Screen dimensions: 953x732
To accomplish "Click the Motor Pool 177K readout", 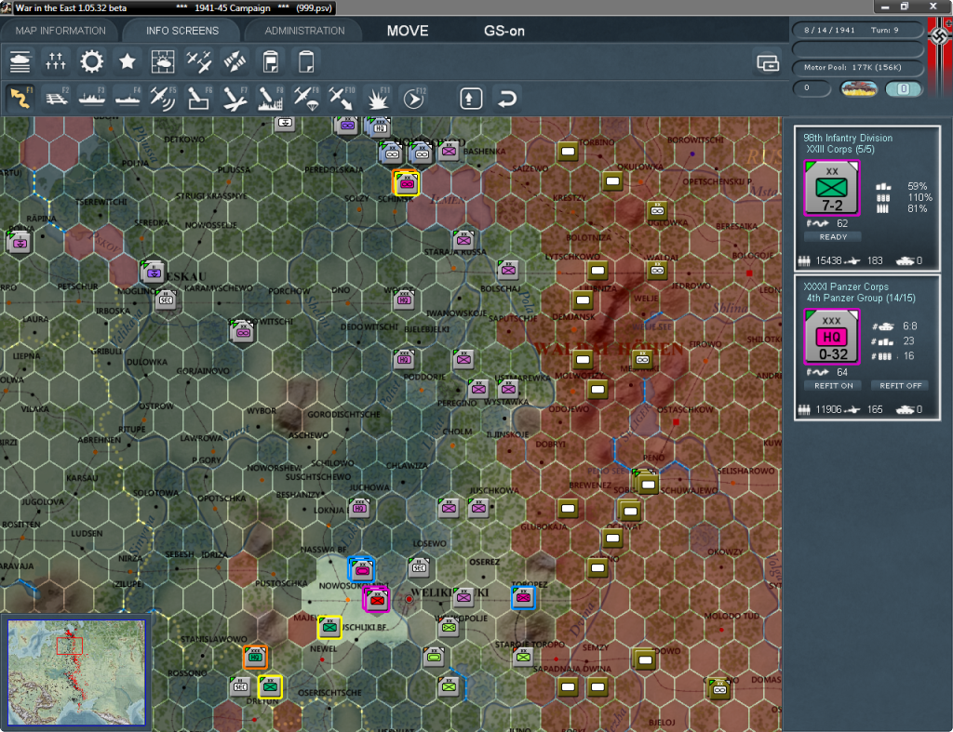I will coord(857,67).
